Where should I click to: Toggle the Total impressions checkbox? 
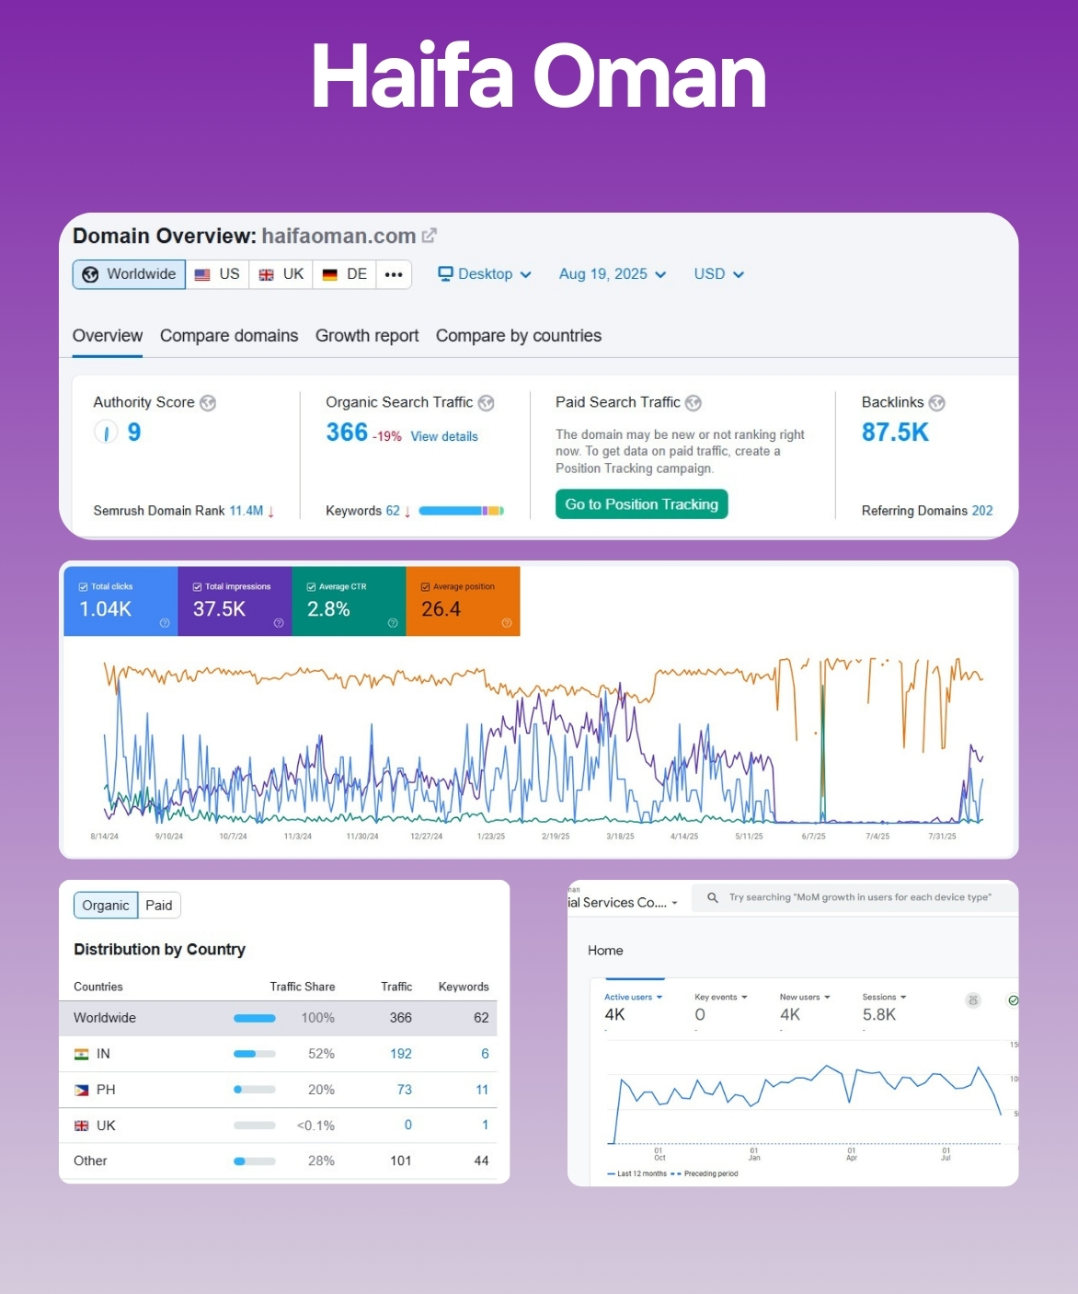(197, 586)
